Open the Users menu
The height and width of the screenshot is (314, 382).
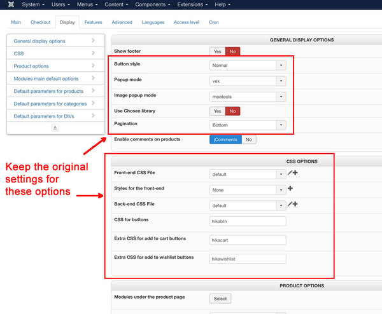tap(60, 4)
